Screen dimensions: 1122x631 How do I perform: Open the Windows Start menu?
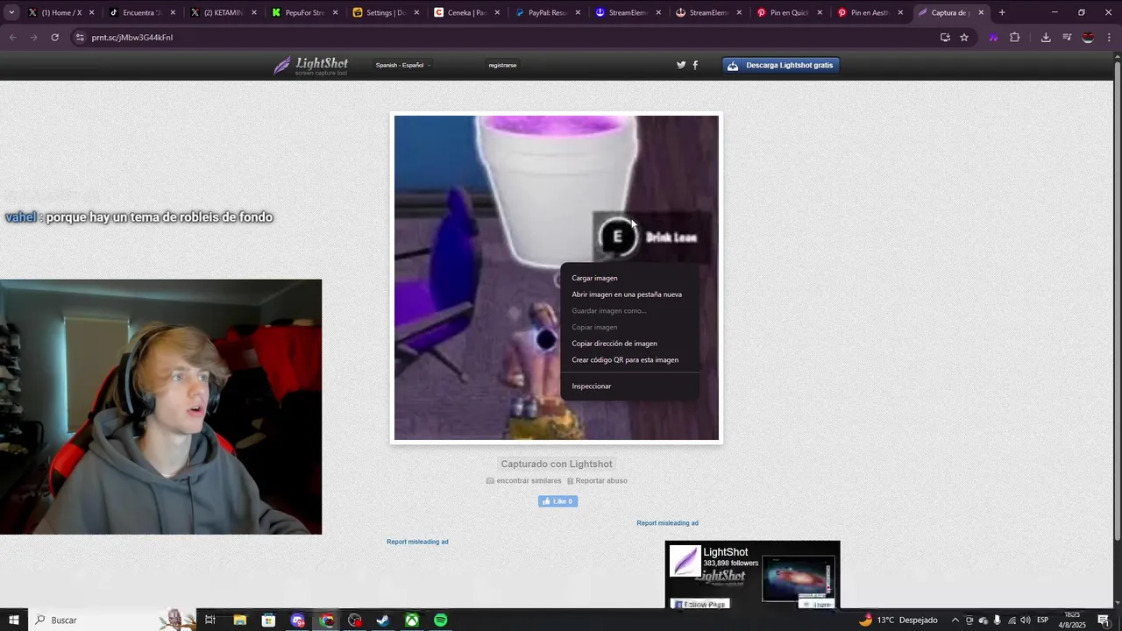pos(14,620)
